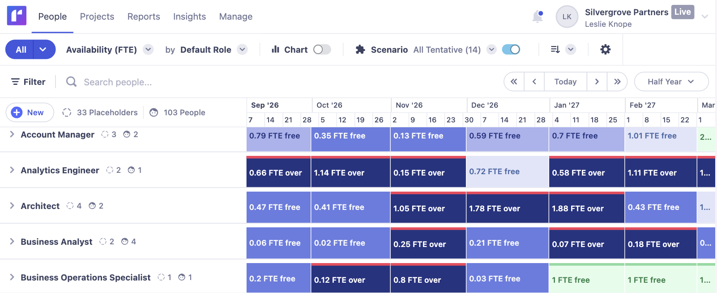Select Analytics Engineer 0.66 FTE over cell
The width and height of the screenshot is (717, 293).
[x=278, y=172]
